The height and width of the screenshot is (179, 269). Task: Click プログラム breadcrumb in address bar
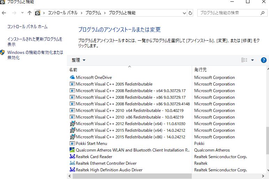click(93, 13)
